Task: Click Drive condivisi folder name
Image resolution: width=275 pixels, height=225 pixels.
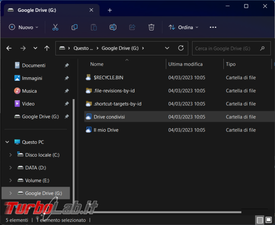Action: [x=109, y=117]
